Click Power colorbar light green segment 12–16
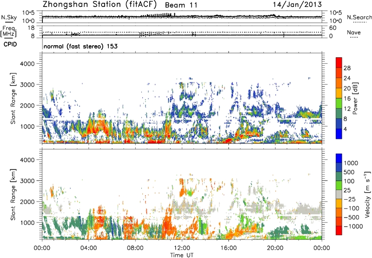 pyautogui.click(x=339, y=103)
